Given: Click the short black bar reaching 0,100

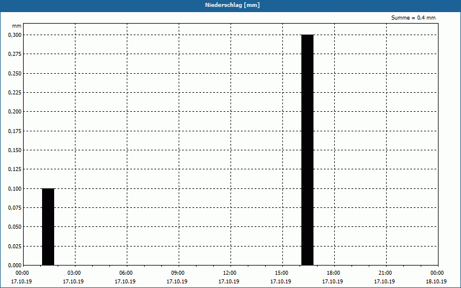Looking at the screenshot, I should (x=48, y=227).
